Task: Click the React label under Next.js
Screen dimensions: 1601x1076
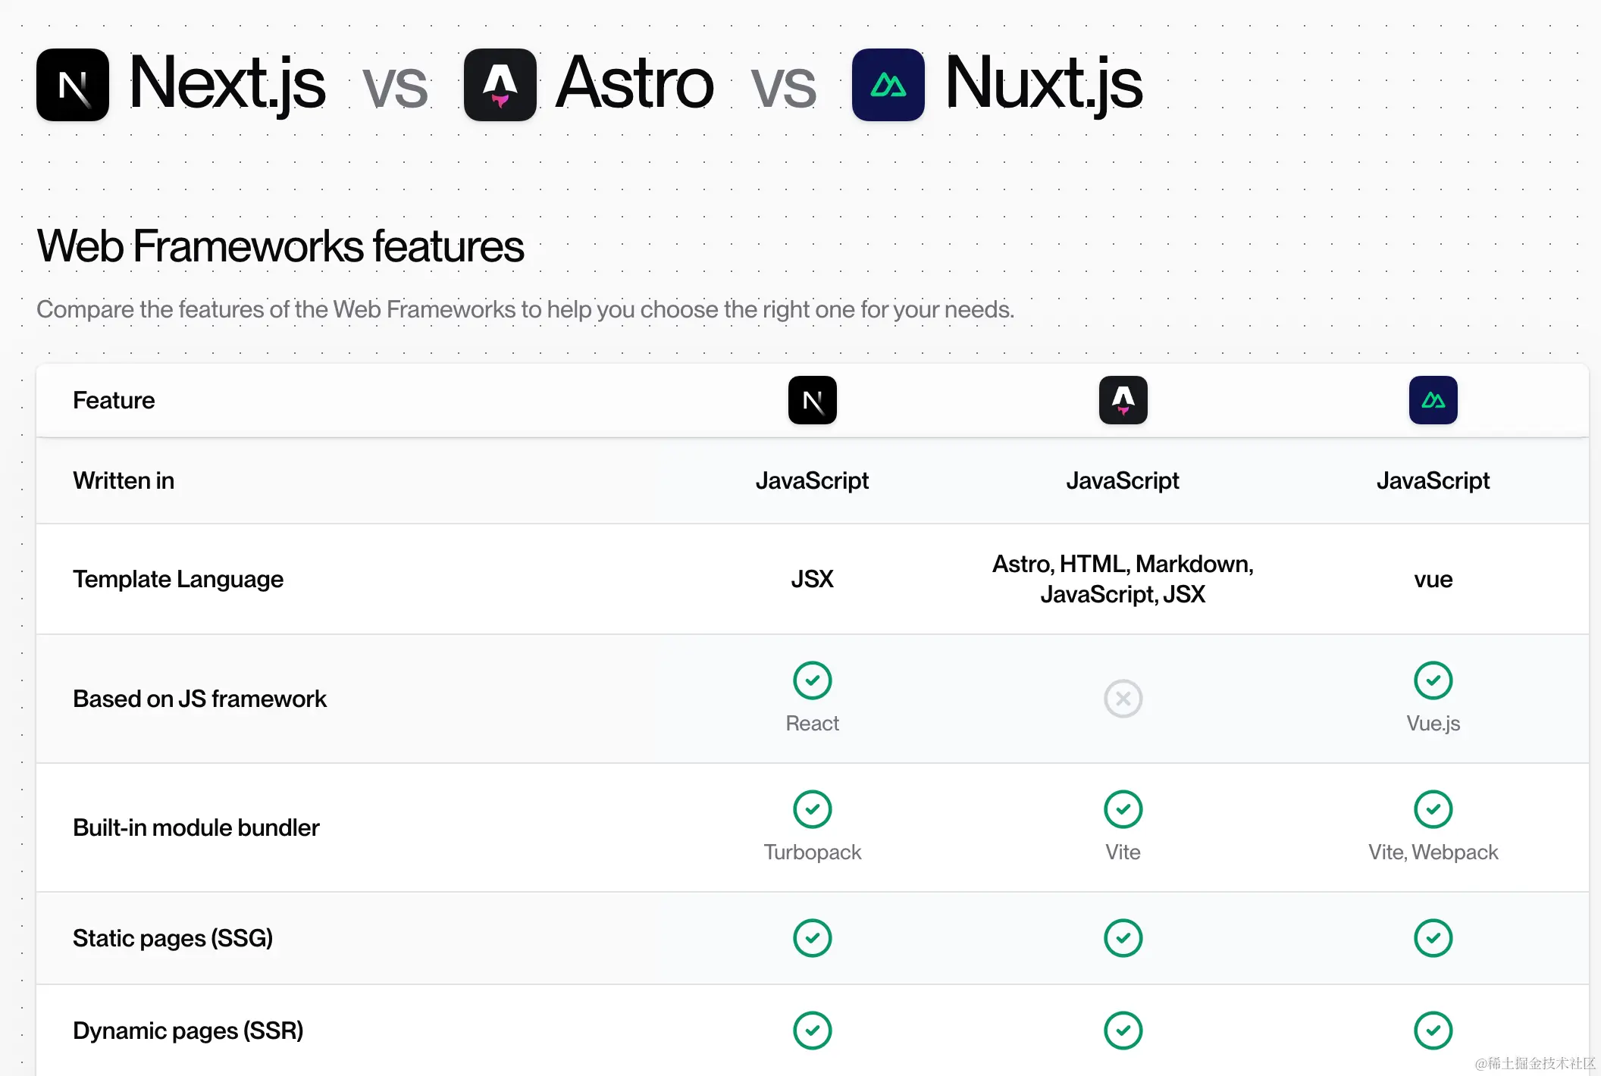Action: click(x=813, y=724)
